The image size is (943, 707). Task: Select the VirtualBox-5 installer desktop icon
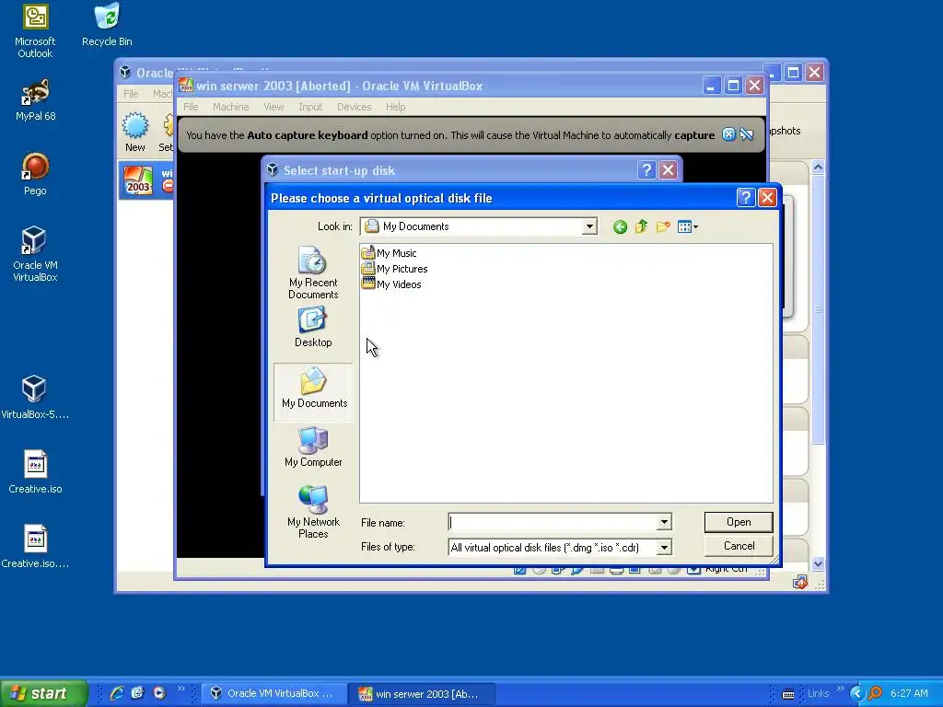pyautogui.click(x=35, y=398)
